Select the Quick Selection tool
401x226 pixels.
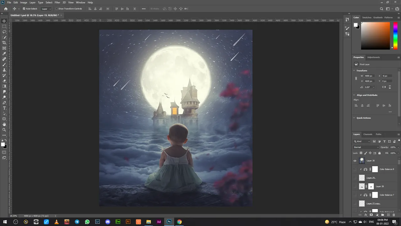point(4,37)
